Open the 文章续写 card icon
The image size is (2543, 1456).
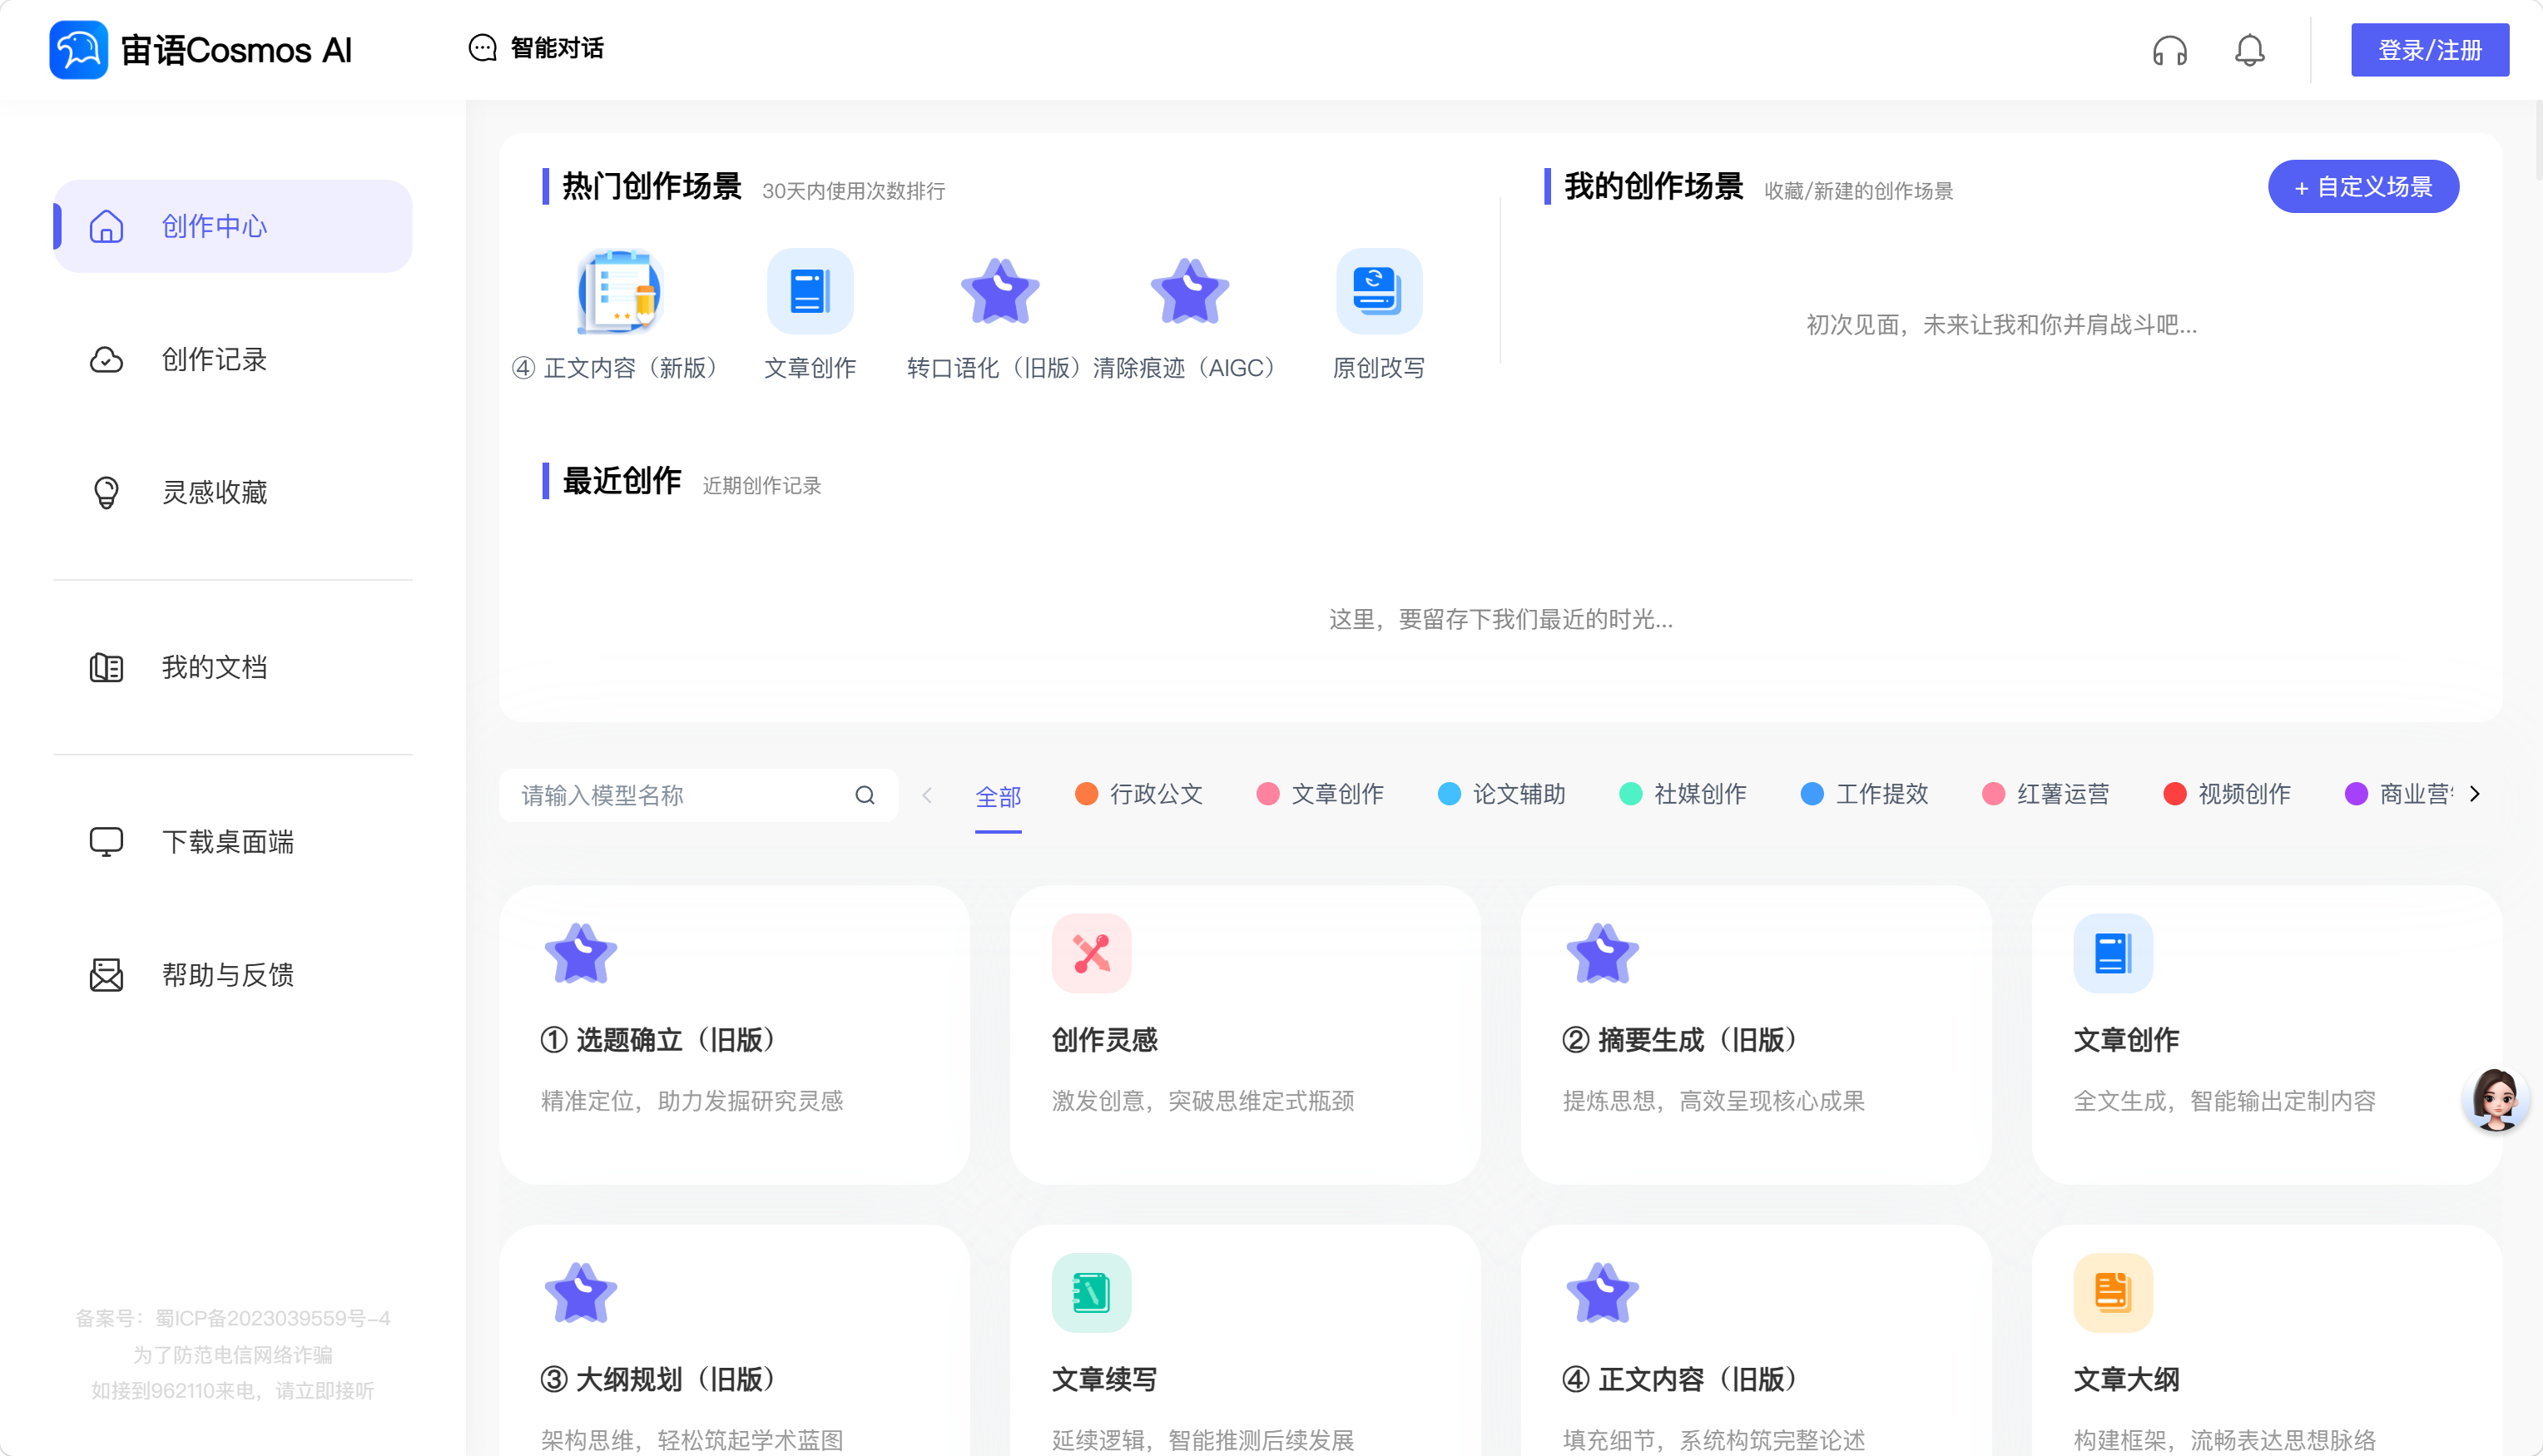point(1091,1292)
